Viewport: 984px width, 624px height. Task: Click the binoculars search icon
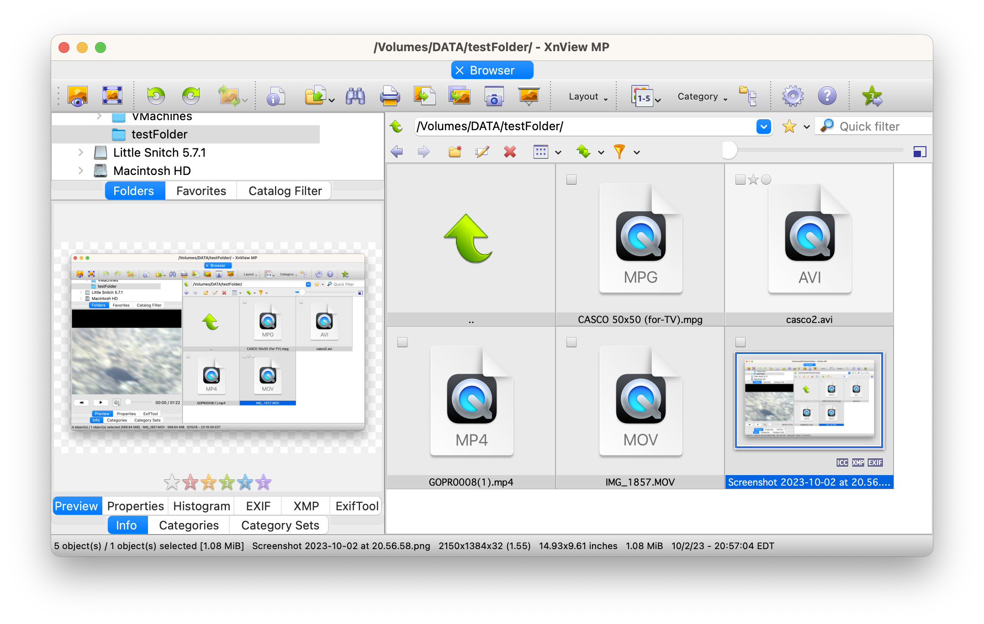click(x=355, y=96)
